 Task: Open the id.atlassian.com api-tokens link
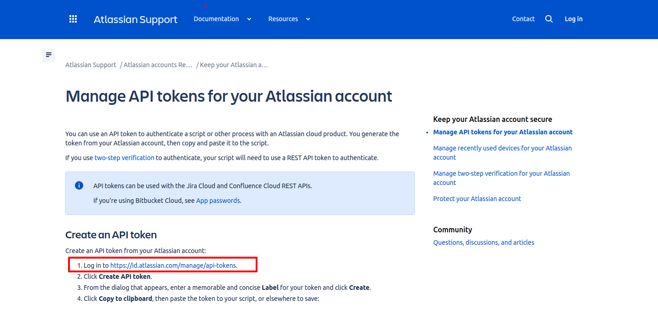173,265
